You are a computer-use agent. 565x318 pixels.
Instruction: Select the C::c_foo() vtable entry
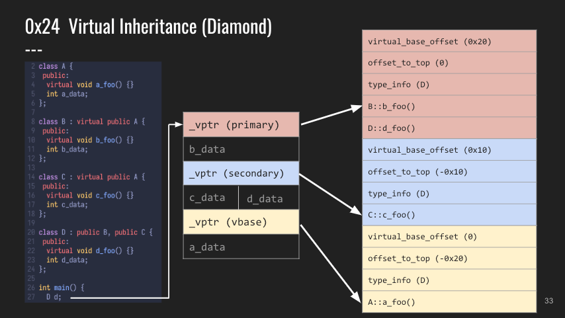click(449, 215)
